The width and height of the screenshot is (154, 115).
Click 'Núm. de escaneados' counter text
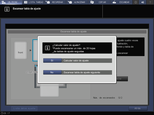(108, 98)
